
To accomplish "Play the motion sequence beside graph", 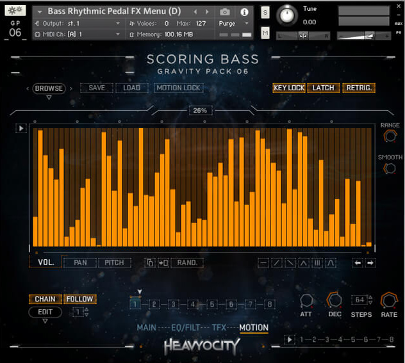I will point(21,128).
